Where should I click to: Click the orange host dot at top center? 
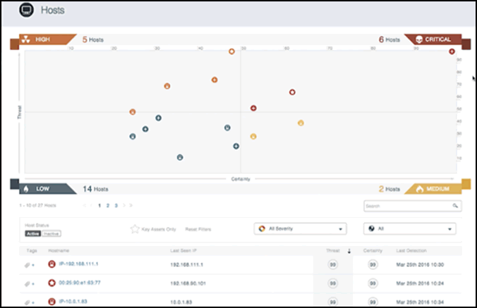(x=231, y=51)
